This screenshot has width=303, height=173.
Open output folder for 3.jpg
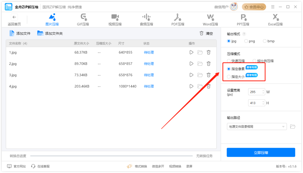pyautogui.click(x=200, y=75)
